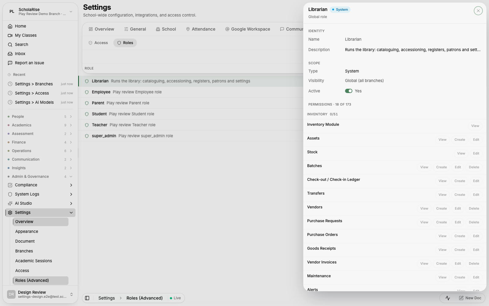Expand the Academics section chevron
Screen dimensions: 489x306
[71, 125]
